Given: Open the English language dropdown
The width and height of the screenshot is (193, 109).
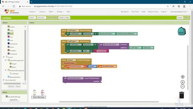Looking at the screenshot, I should point(164,12).
